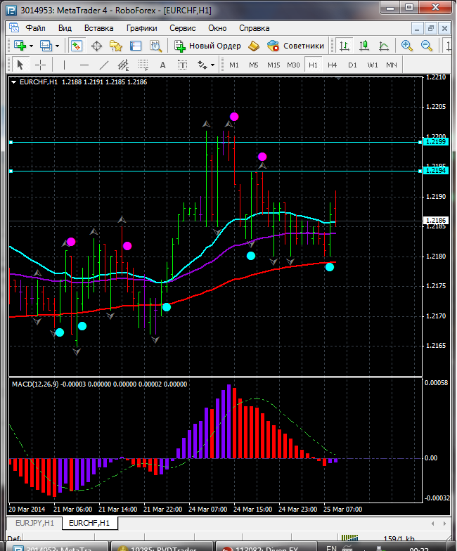Switch chart to bar chart mode
Image resolution: width=457 pixels, height=551 pixels.
(x=345, y=46)
